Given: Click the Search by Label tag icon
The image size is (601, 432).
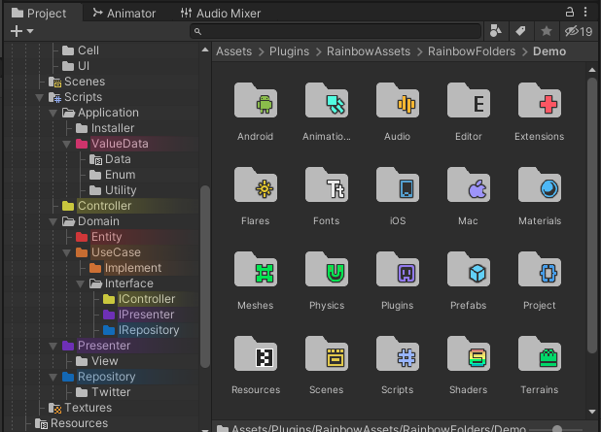Looking at the screenshot, I should pyautogui.click(x=521, y=32).
